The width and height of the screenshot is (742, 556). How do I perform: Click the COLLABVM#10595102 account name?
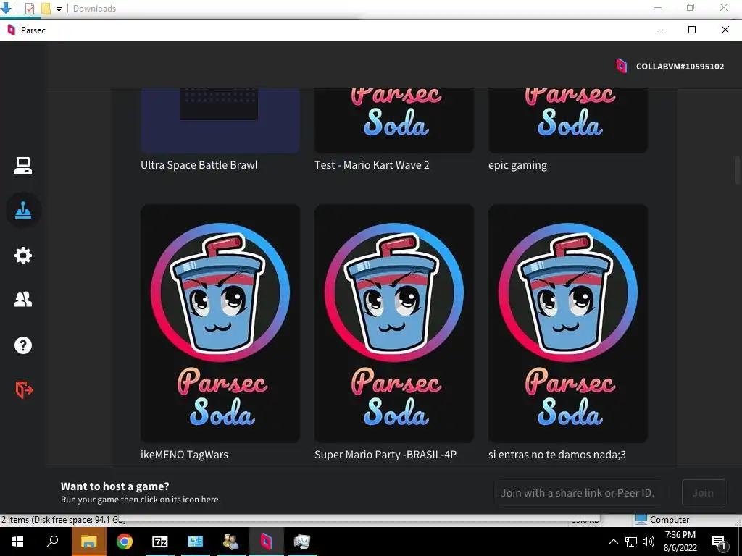click(680, 67)
